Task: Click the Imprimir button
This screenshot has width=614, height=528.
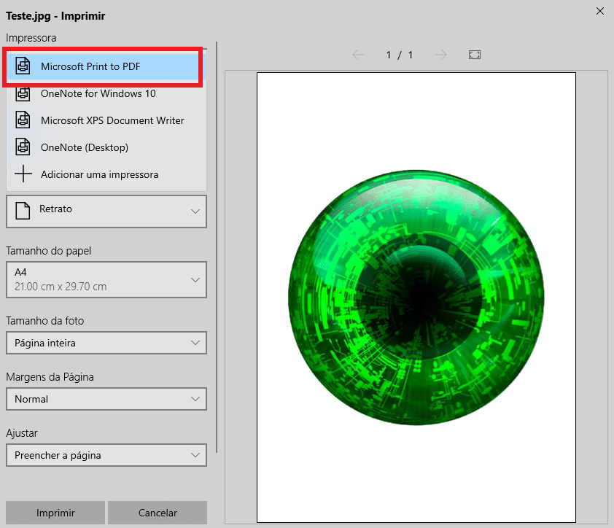Action: click(x=55, y=513)
